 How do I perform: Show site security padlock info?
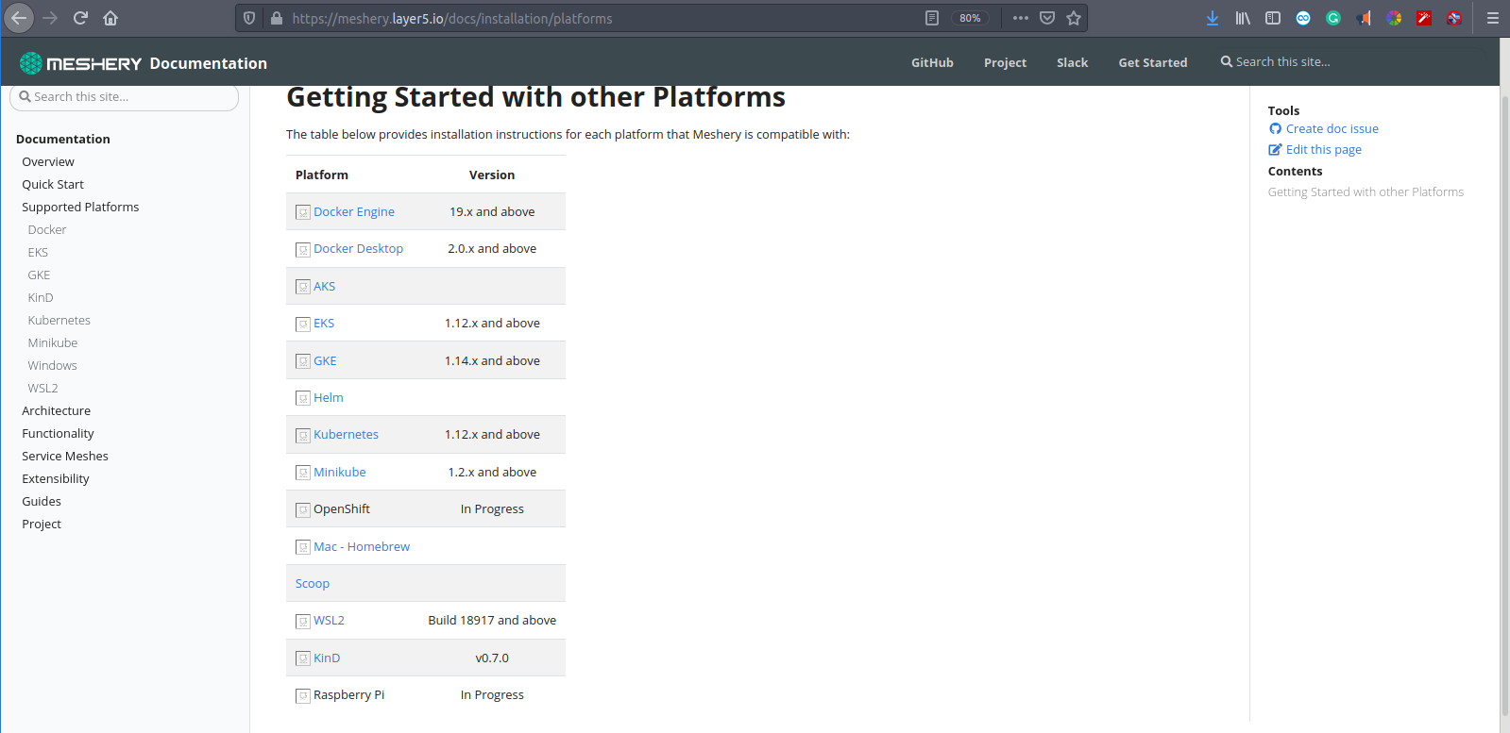tap(277, 18)
